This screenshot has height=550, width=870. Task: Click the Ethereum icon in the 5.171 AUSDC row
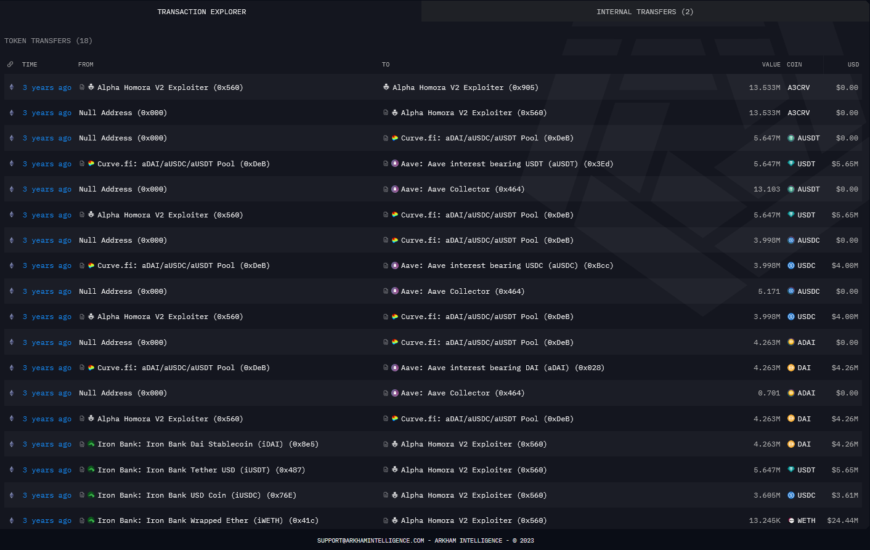[x=12, y=291]
